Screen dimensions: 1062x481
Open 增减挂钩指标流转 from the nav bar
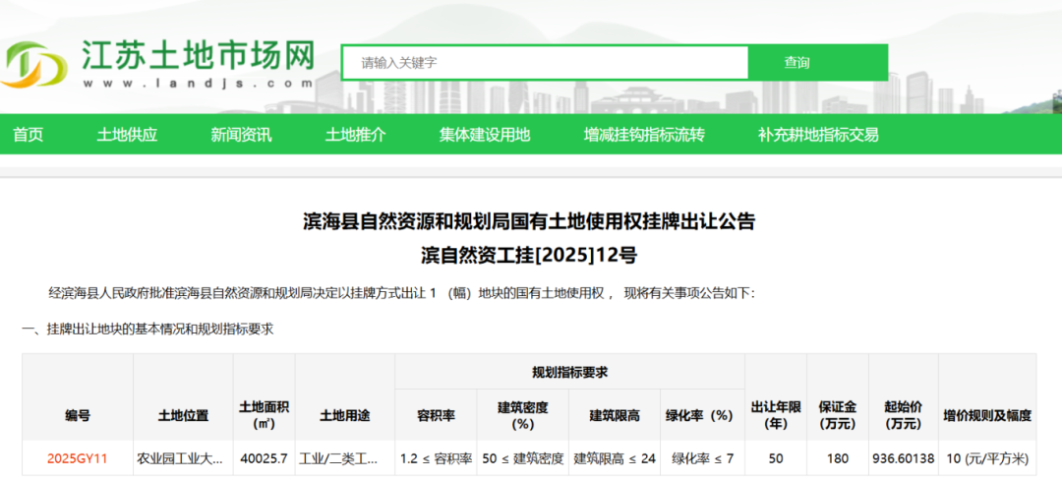(644, 135)
